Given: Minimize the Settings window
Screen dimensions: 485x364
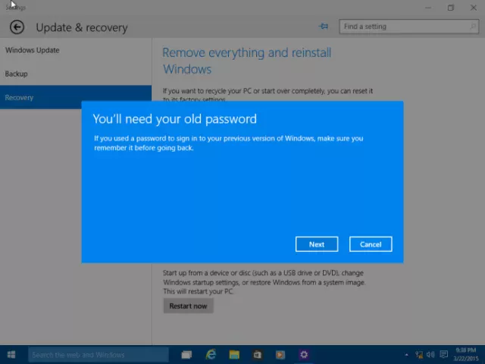Looking at the screenshot, I should point(428,8).
